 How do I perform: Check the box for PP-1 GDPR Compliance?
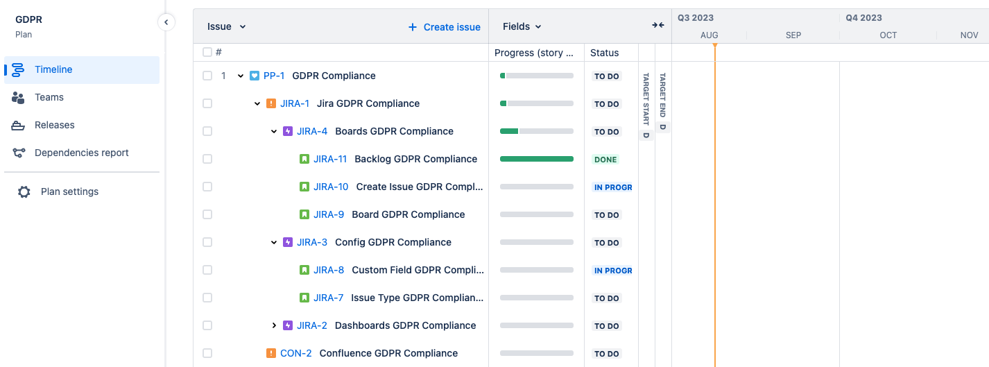(207, 76)
